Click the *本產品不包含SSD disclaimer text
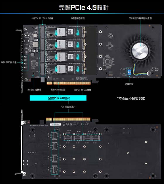 tap(131, 98)
